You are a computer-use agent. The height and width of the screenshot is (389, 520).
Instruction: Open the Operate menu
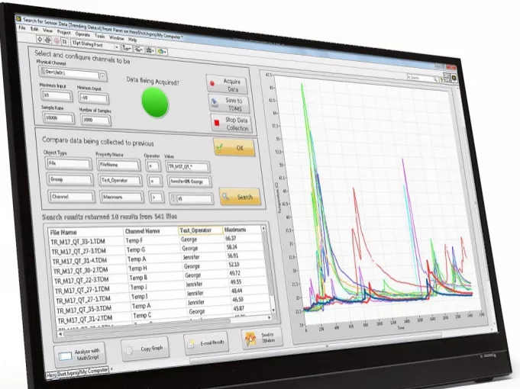click(82, 34)
